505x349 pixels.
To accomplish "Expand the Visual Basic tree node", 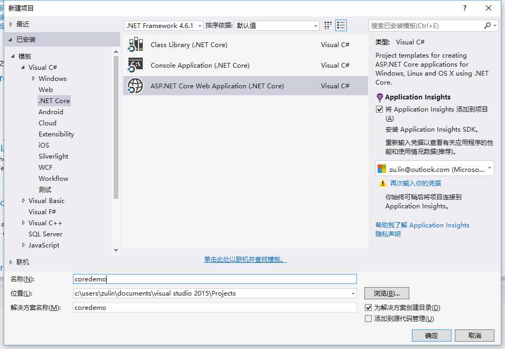I will coord(23,200).
